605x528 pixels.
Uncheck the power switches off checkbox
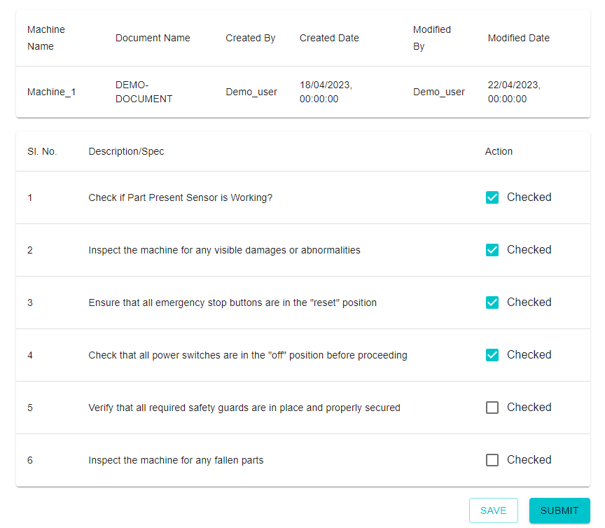click(492, 355)
